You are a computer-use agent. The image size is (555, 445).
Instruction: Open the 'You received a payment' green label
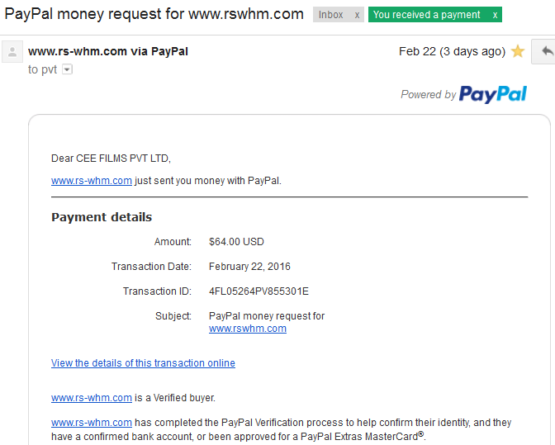[426, 15]
